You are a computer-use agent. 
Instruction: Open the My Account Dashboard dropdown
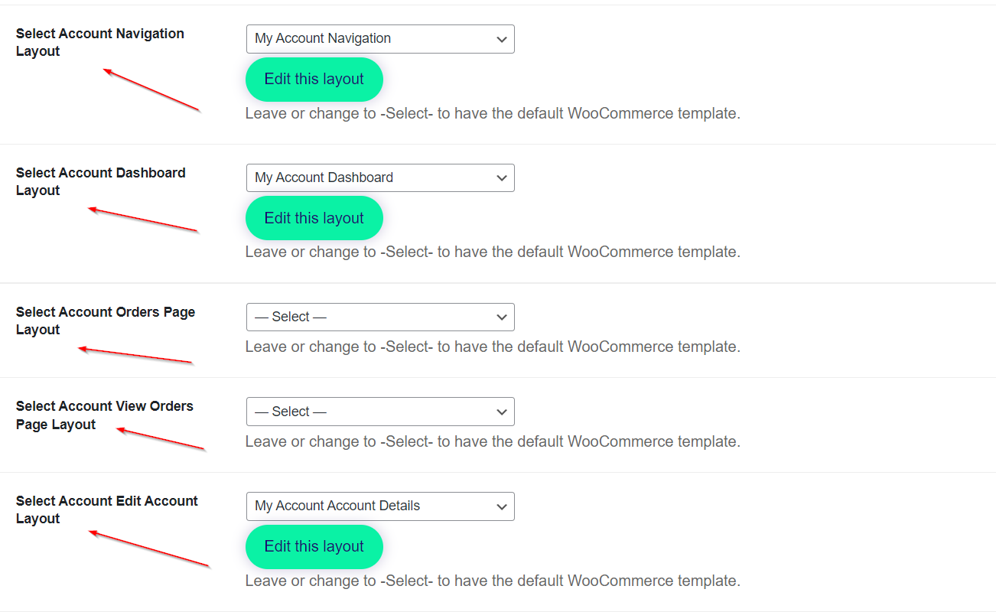click(379, 178)
